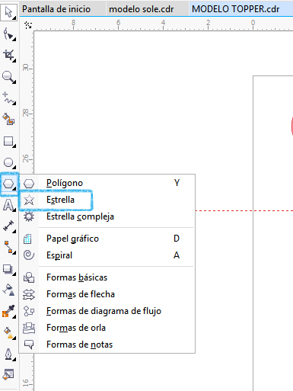Select the Interactive fill tool
This screenshot has width=293, height=391.
9,332
